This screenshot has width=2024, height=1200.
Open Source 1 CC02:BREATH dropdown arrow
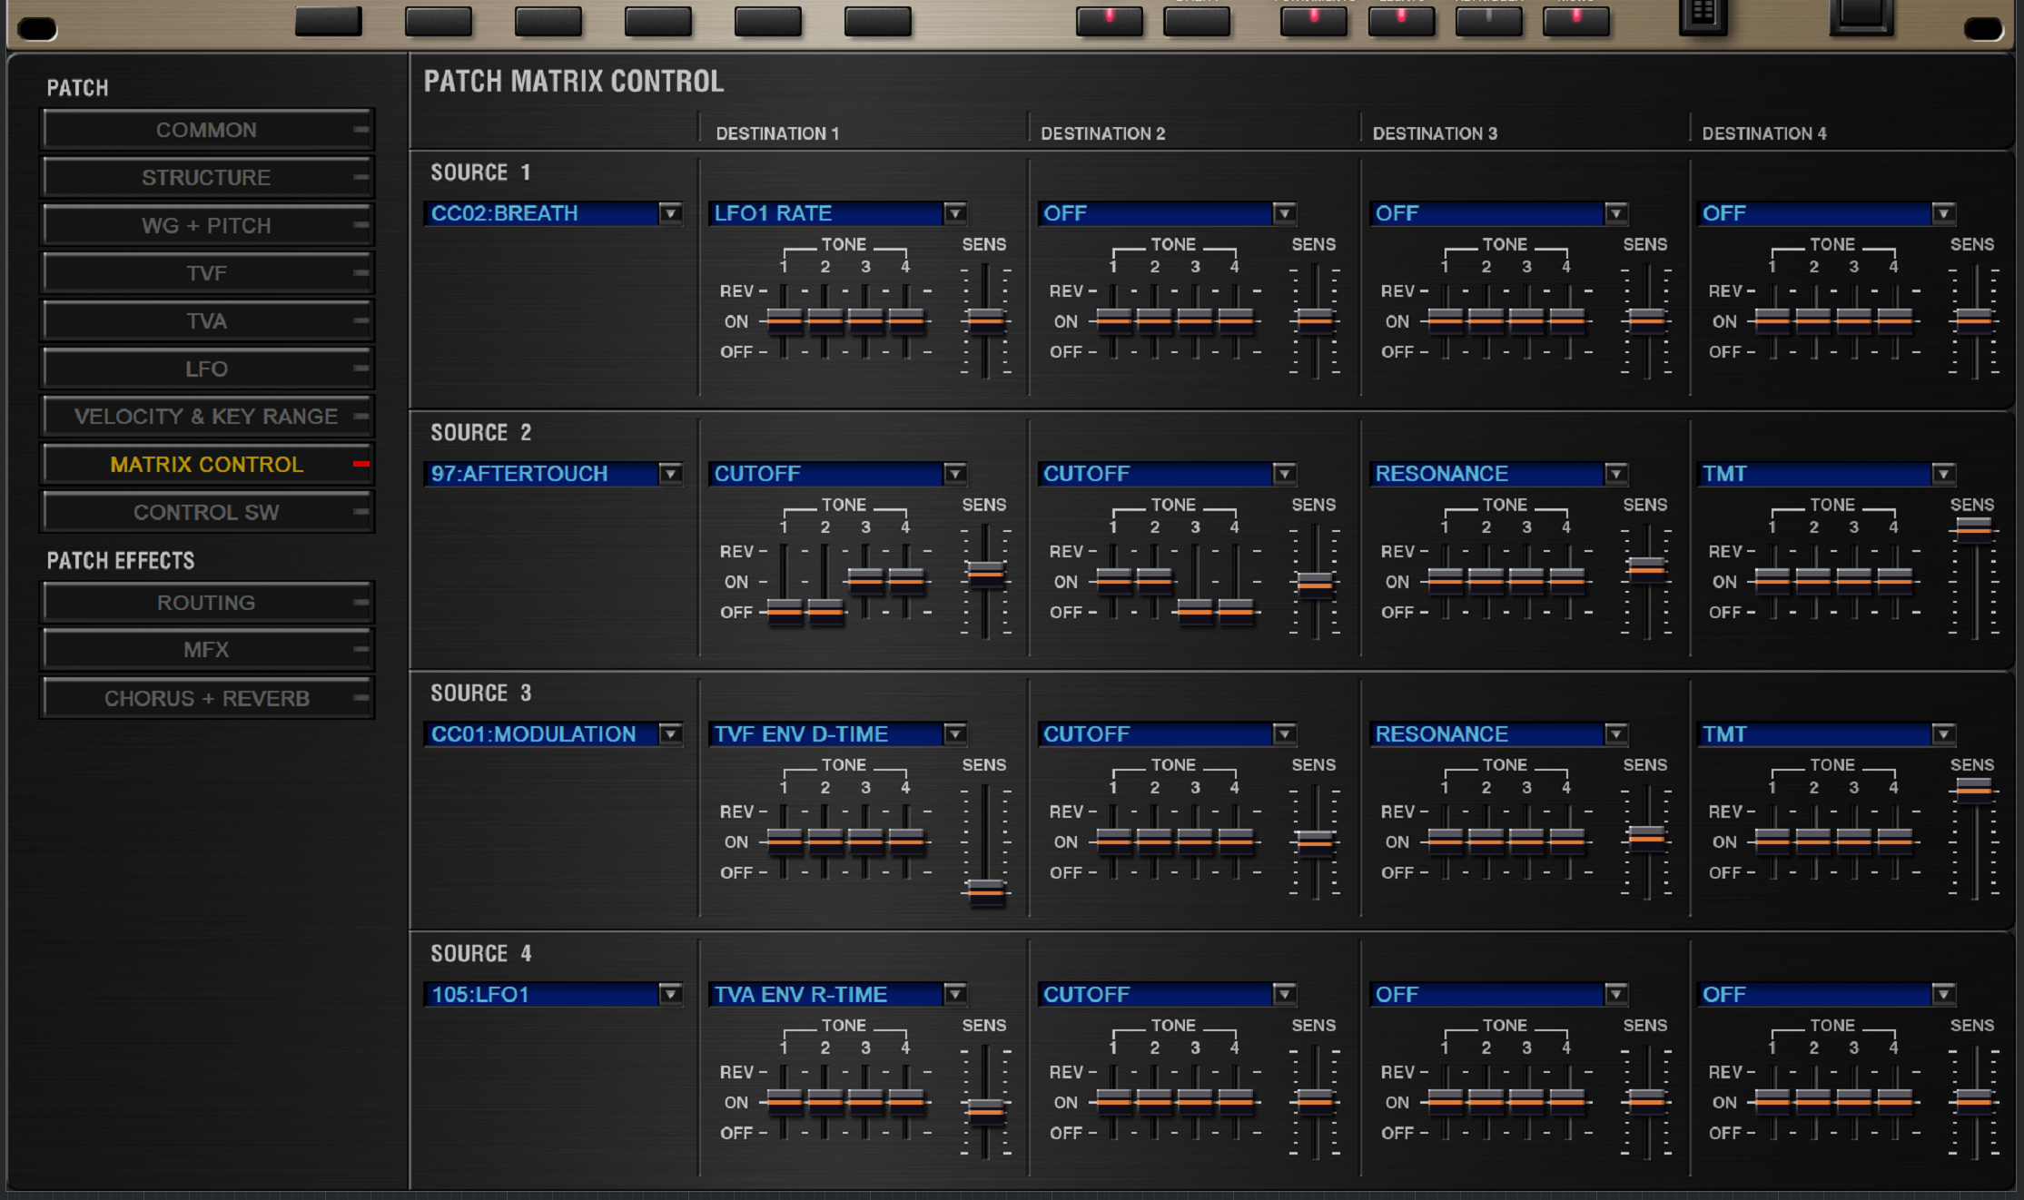(x=670, y=213)
